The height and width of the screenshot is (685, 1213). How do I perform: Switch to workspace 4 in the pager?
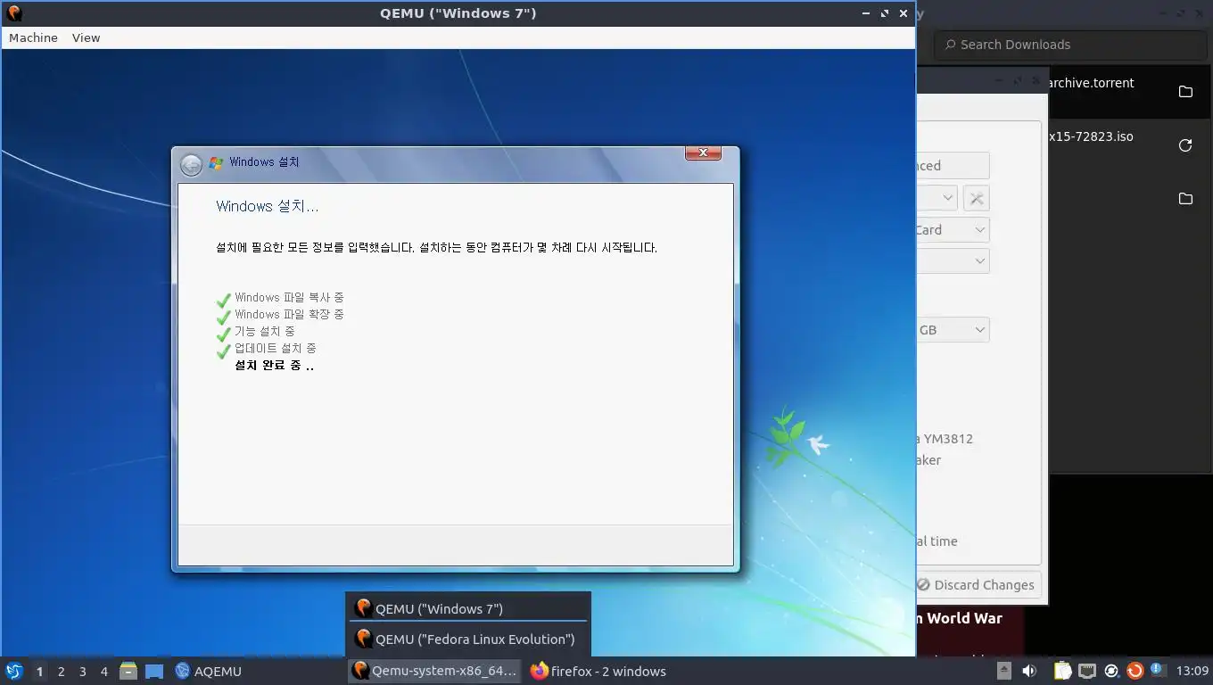(x=104, y=672)
